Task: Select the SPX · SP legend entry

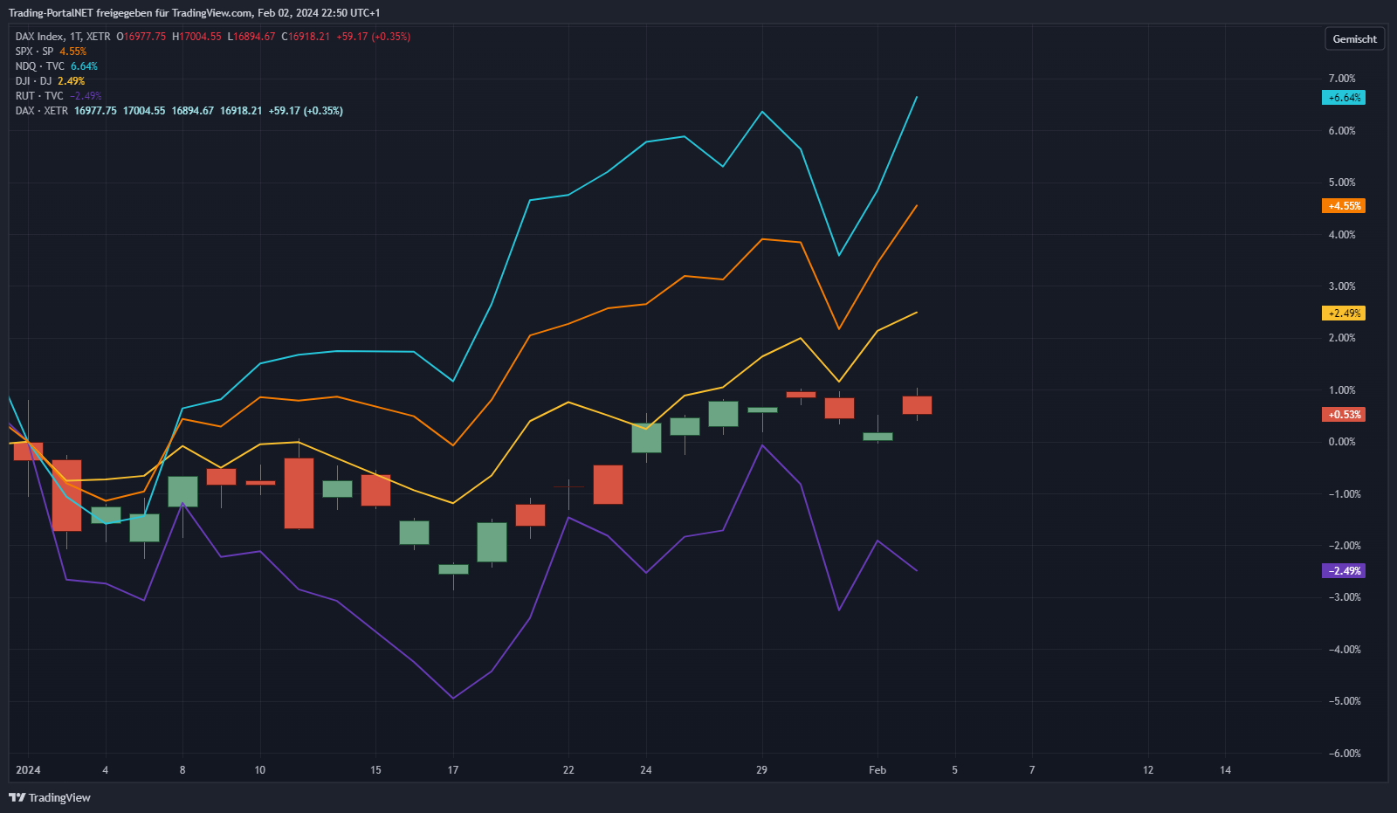Action: [35, 52]
